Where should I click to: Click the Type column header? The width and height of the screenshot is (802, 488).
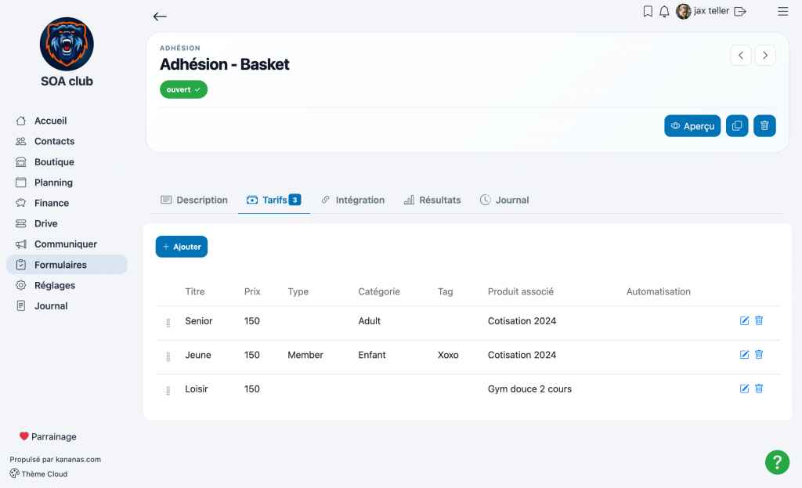click(x=298, y=291)
